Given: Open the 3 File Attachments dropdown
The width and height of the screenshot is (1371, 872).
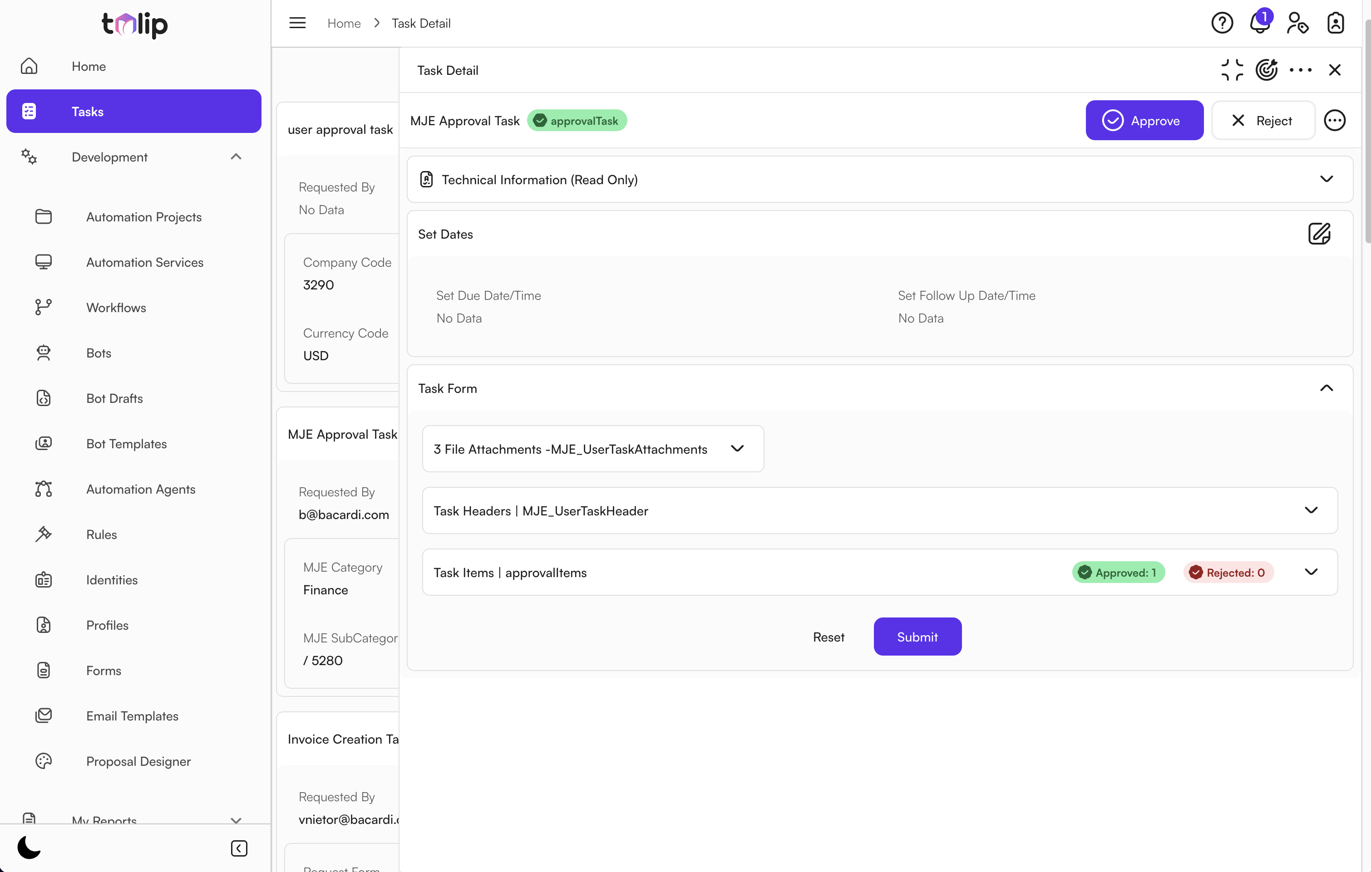Looking at the screenshot, I should tap(737, 449).
